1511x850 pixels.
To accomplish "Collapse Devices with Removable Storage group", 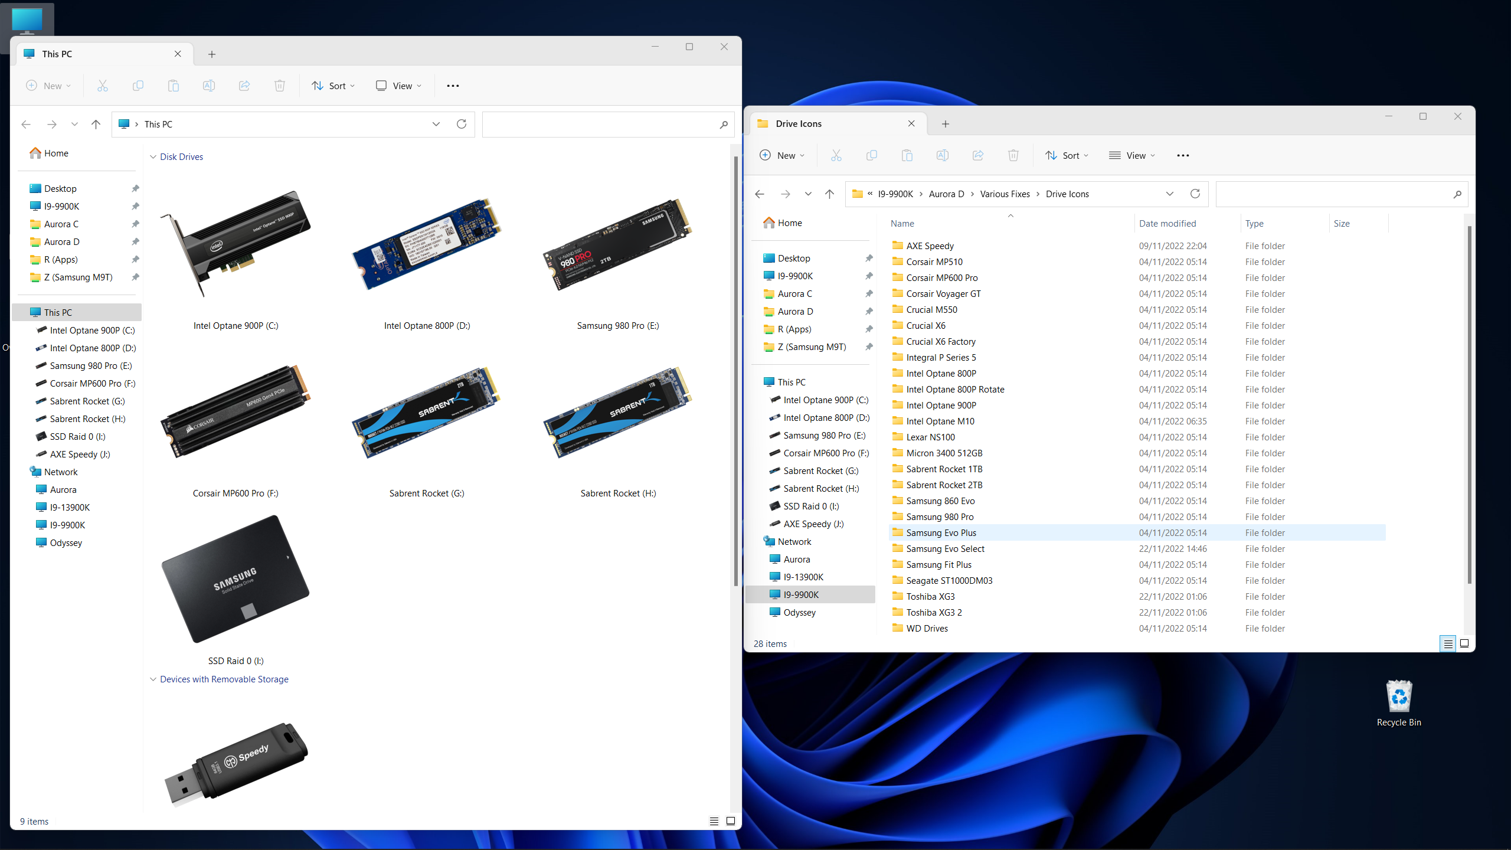I will [153, 679].
